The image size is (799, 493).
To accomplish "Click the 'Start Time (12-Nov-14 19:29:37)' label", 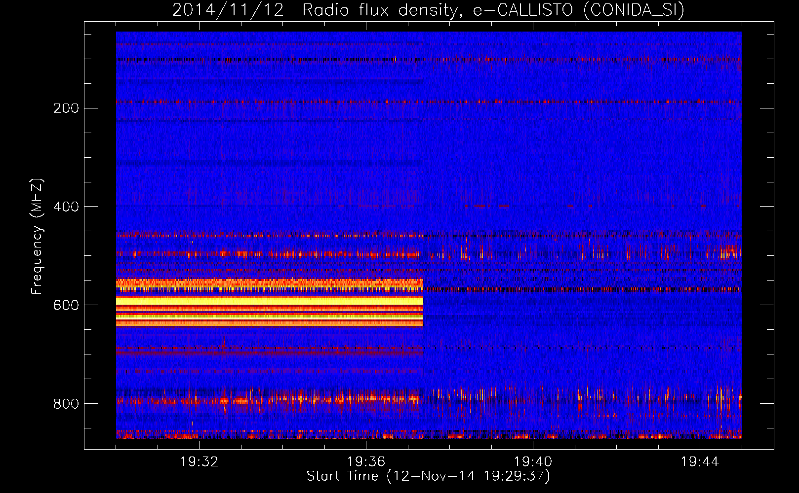I will point(428,476).
